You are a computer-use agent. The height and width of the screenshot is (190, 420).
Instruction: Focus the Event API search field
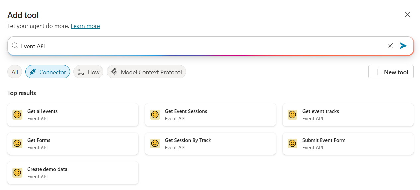point(199,46)
